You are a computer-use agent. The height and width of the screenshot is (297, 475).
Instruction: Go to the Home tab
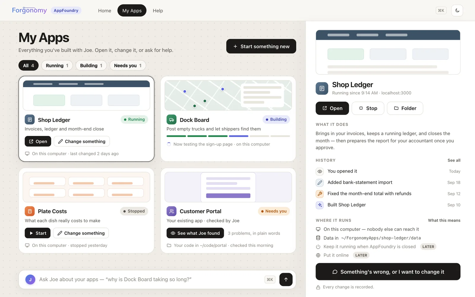[104, 10]
